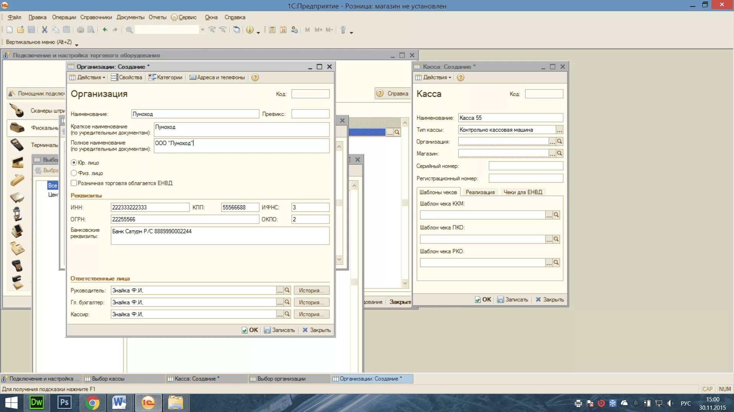Click magnifier next to Организация field in Касса
This screenshot has height=412, width=734.
tap(559, 142)
